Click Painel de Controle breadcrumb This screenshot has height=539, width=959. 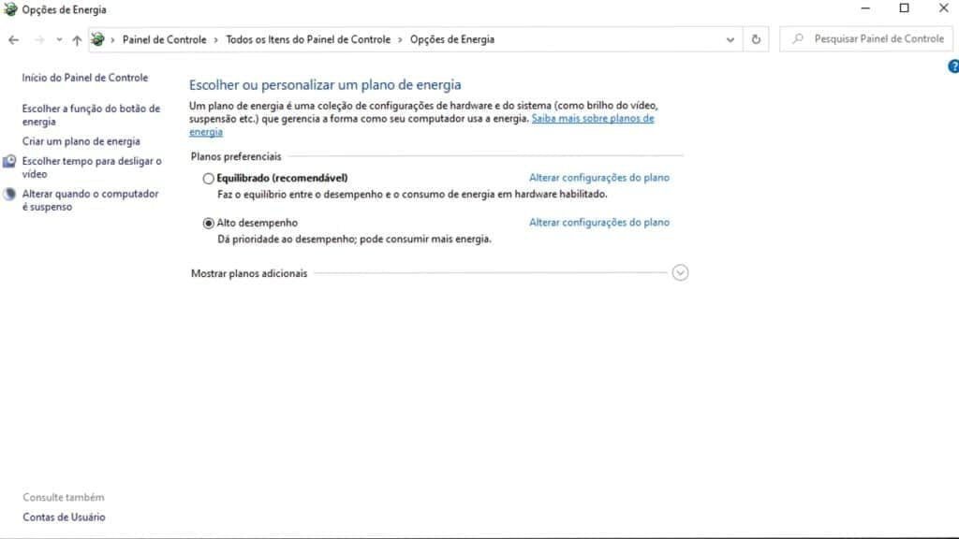click(164, 39)
